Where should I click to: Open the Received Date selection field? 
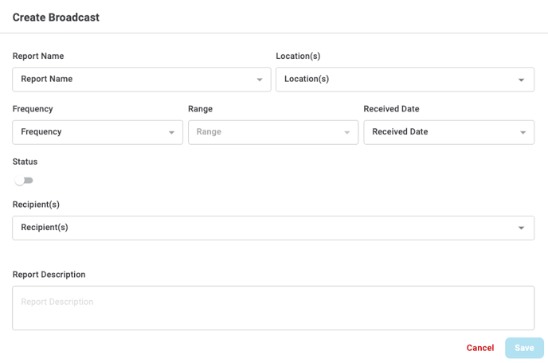(x=442, y=132)
